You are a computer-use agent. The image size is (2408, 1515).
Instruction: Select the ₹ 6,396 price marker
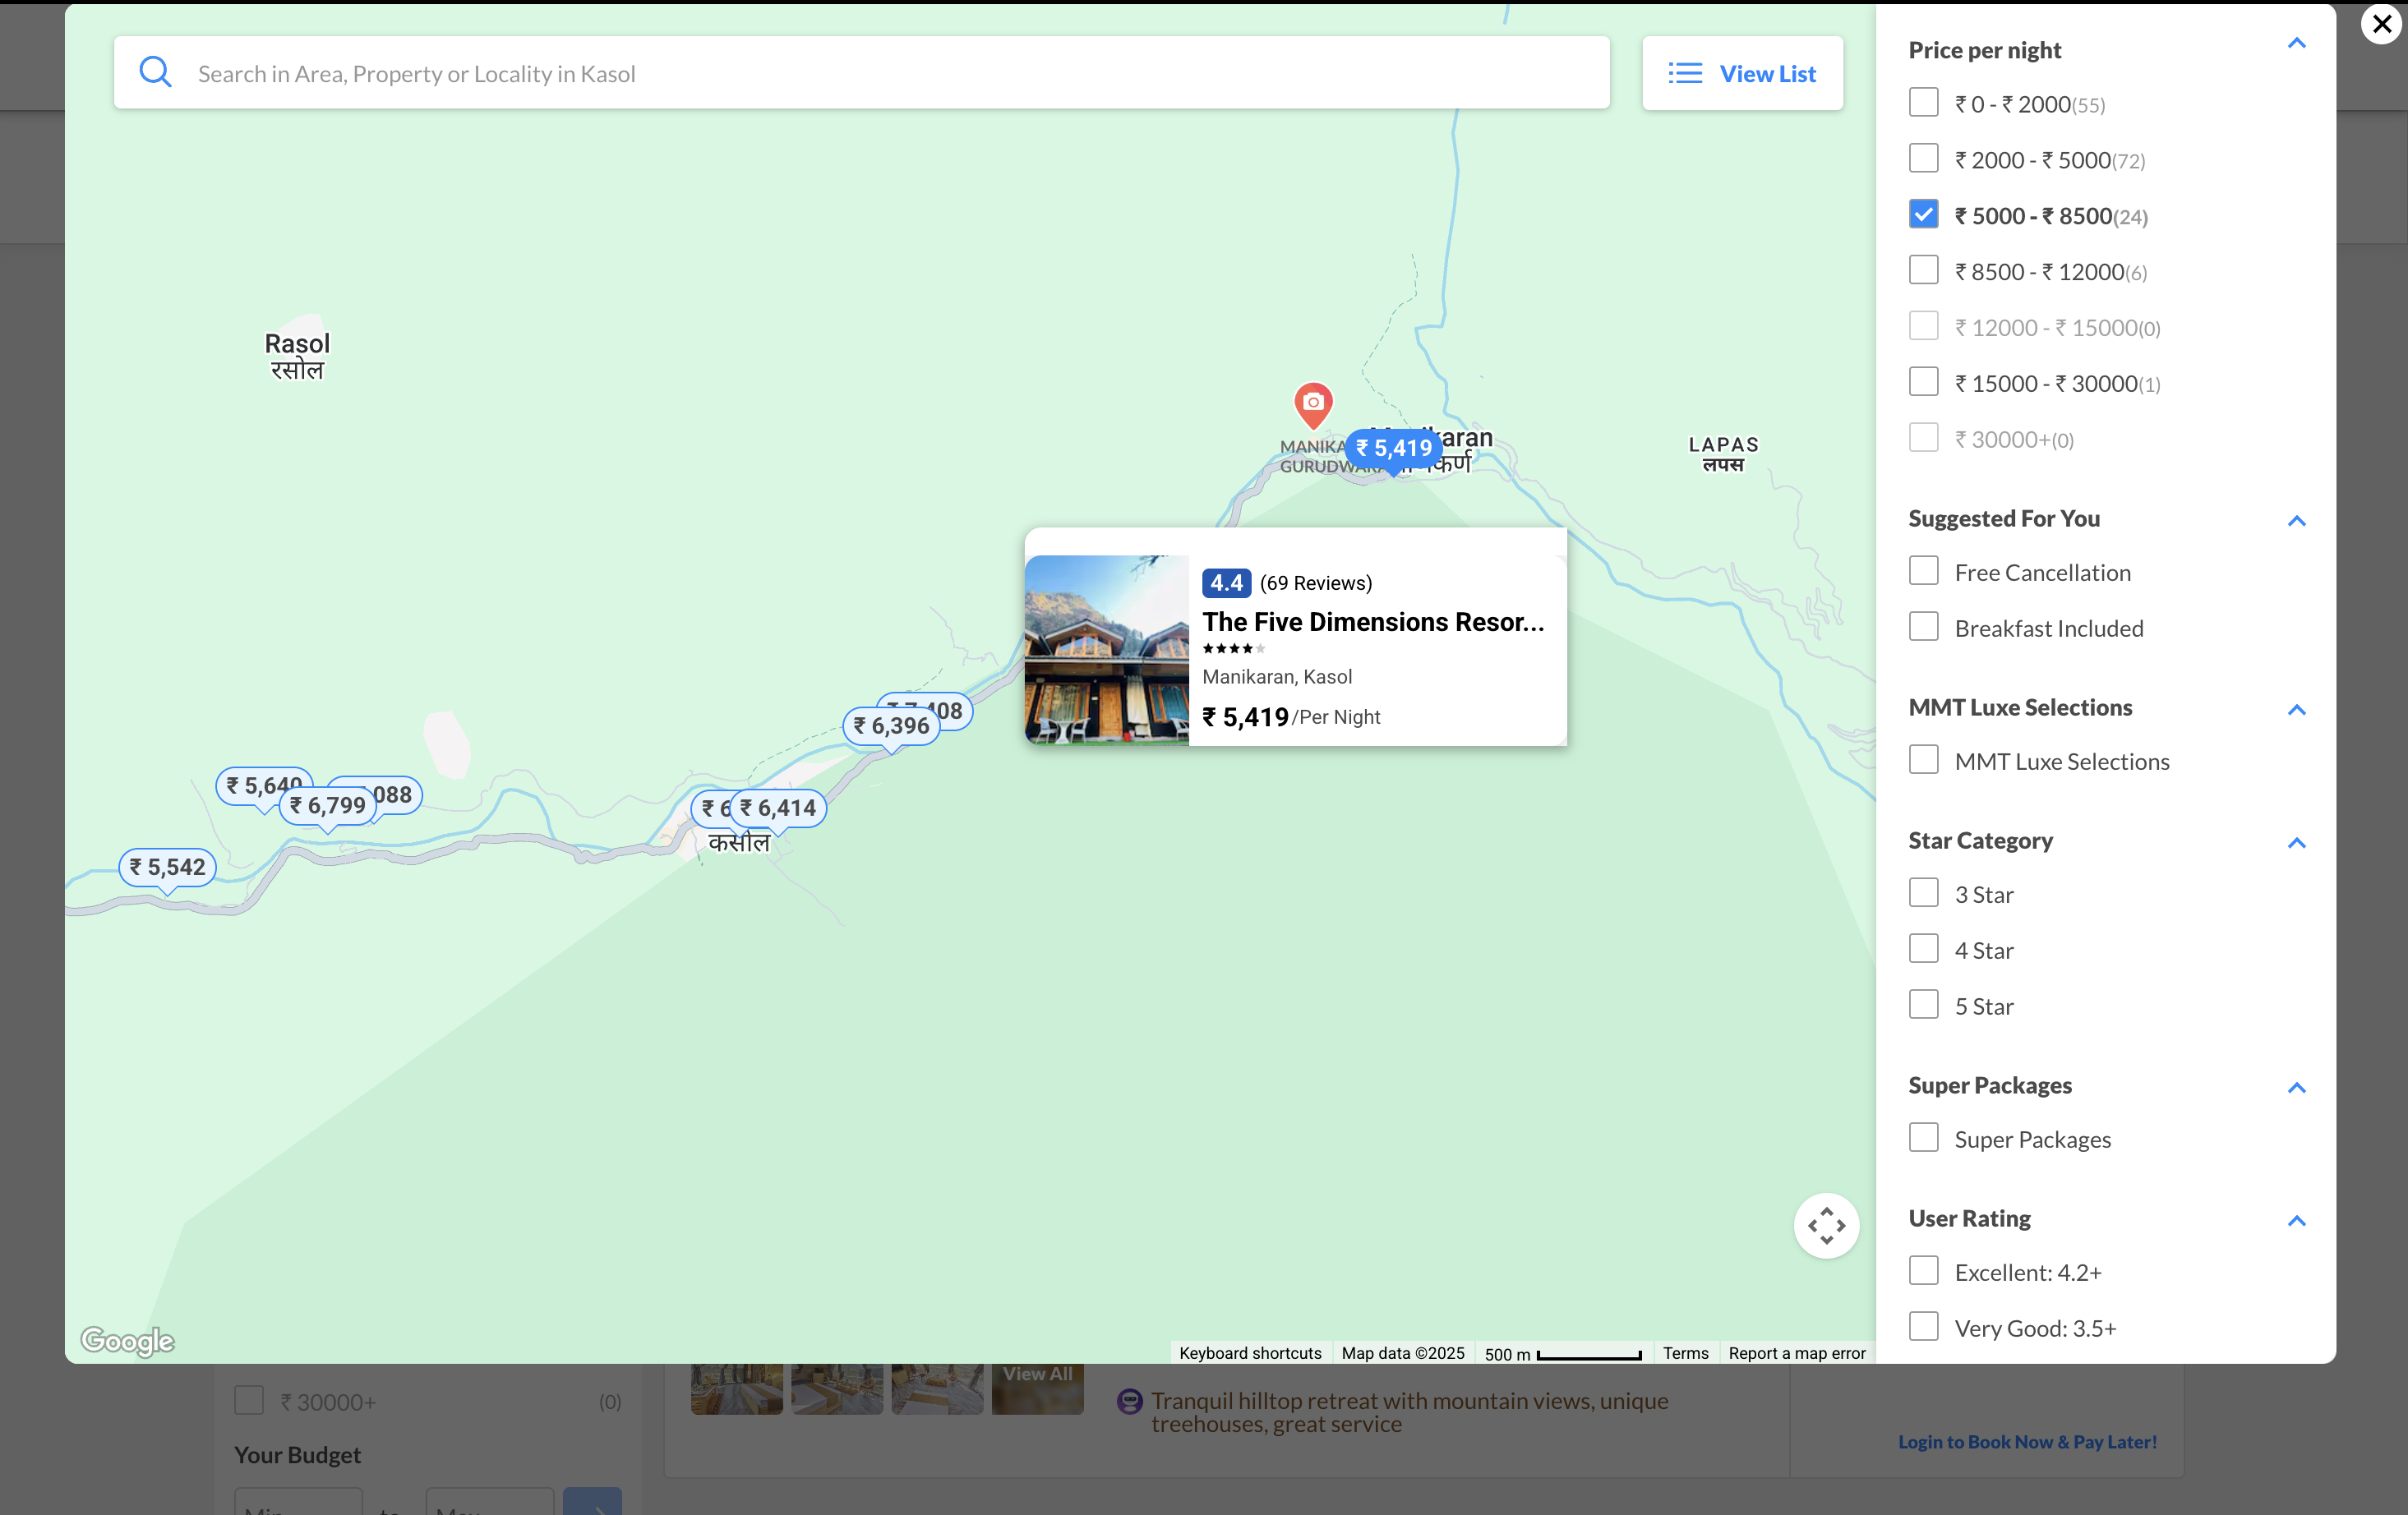890,726
